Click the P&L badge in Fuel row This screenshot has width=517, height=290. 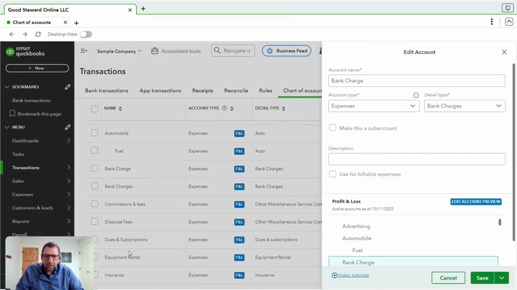[x=240, y=151]
